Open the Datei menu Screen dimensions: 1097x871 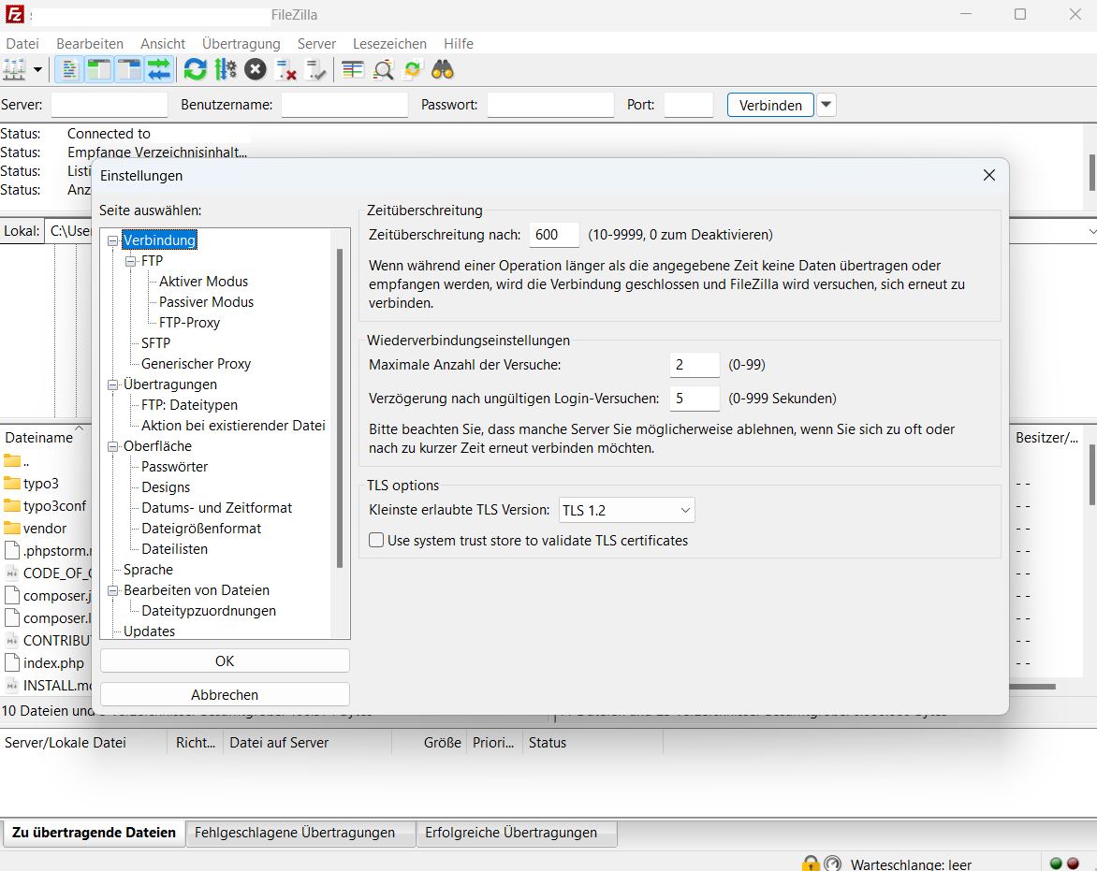click(x=22, y=43)
